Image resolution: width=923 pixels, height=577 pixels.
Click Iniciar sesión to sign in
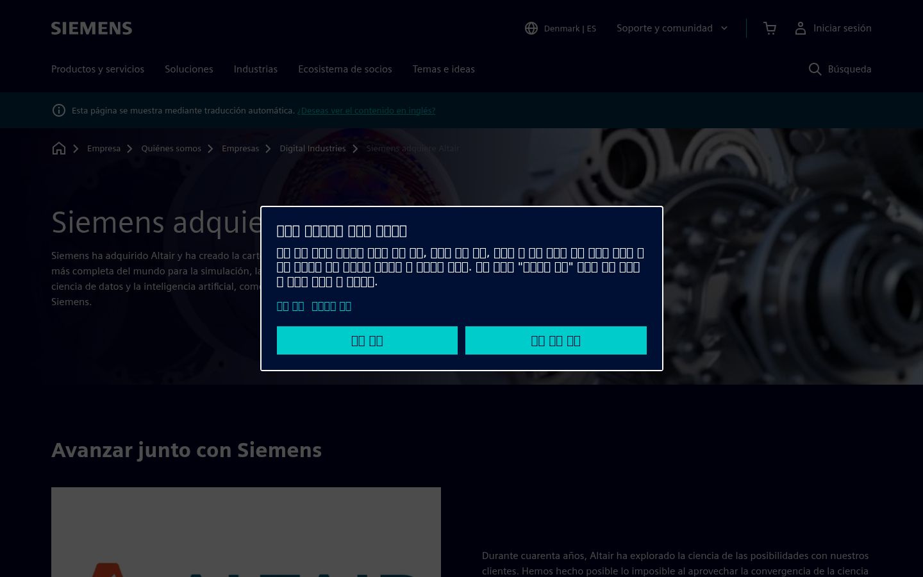pos(842,28)
